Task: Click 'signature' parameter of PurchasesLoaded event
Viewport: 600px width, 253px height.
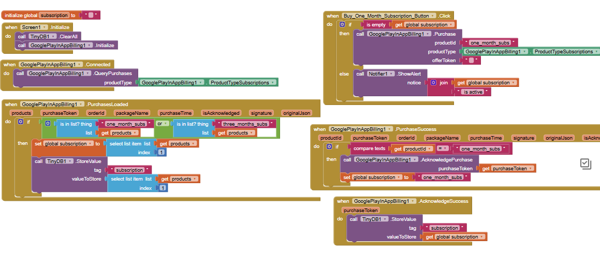Action: 261,113
